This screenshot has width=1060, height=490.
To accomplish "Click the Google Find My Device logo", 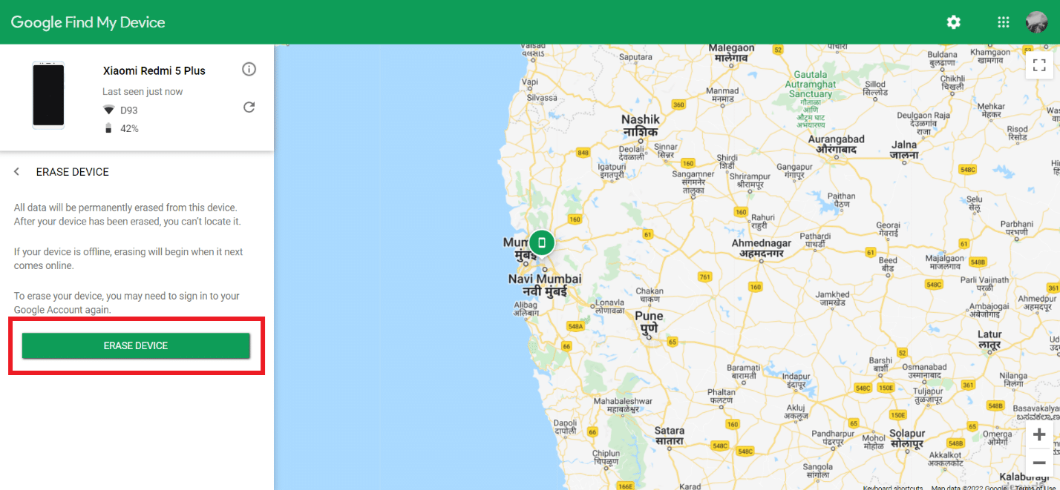I will click(x=88, y=22).
